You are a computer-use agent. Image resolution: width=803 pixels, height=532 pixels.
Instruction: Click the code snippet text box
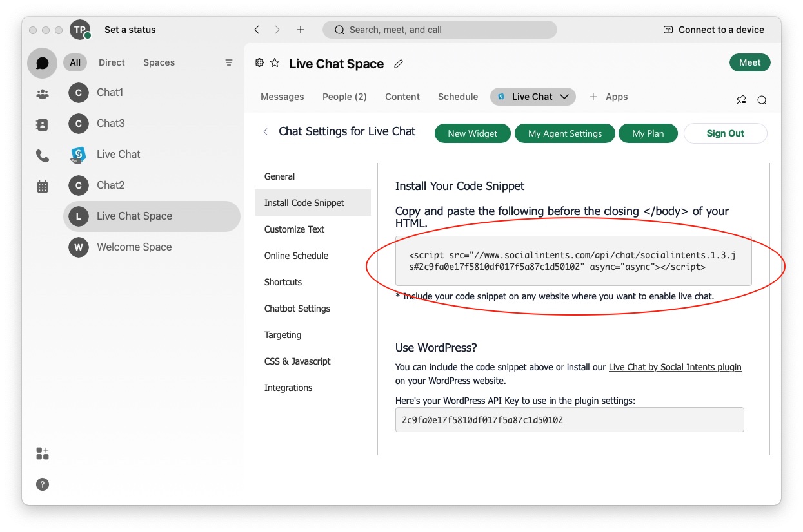click(573, 261)
